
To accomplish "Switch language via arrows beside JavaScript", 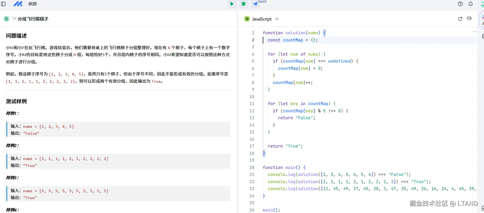I will (277, 19).
